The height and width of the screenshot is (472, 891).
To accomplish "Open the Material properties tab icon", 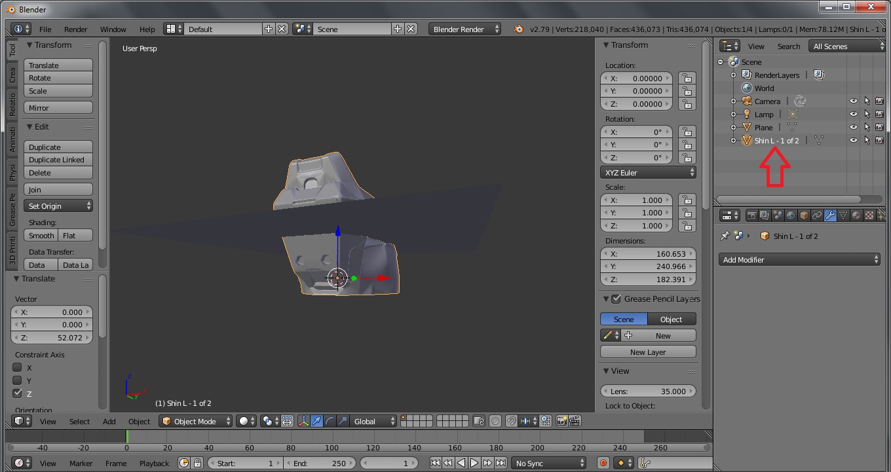I will point(856,215).
